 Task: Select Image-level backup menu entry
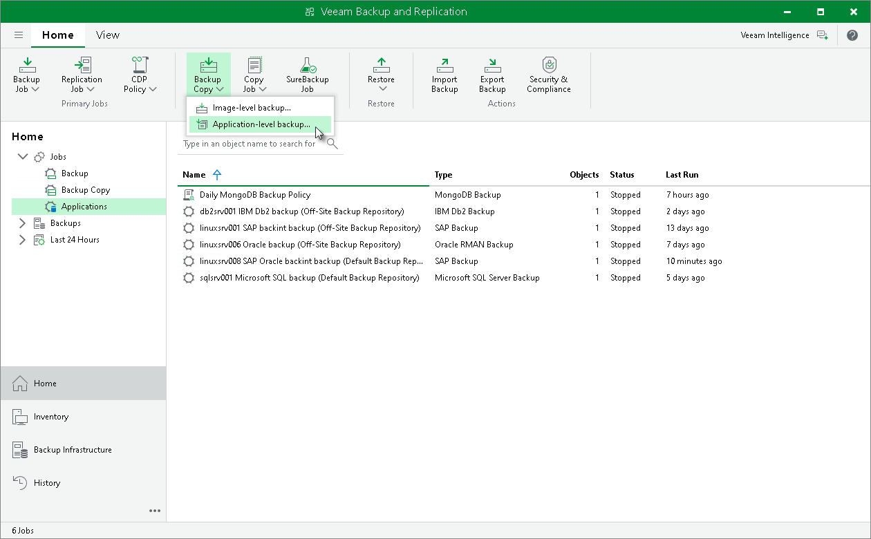pyautogui.click(x=252, y=108)
